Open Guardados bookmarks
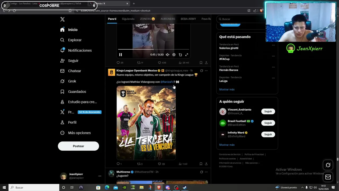 click(73, 92)
